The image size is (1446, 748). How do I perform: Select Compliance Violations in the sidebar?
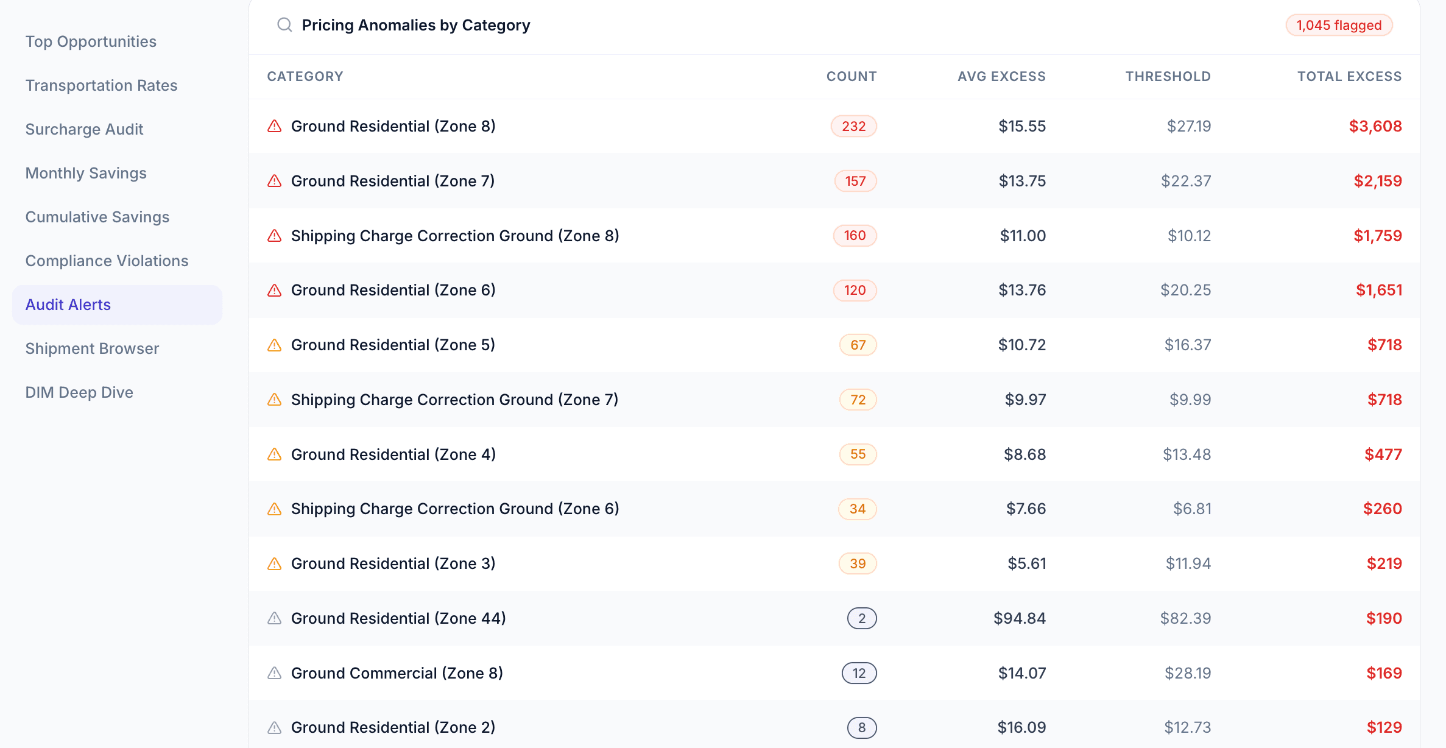click(107, 261)
